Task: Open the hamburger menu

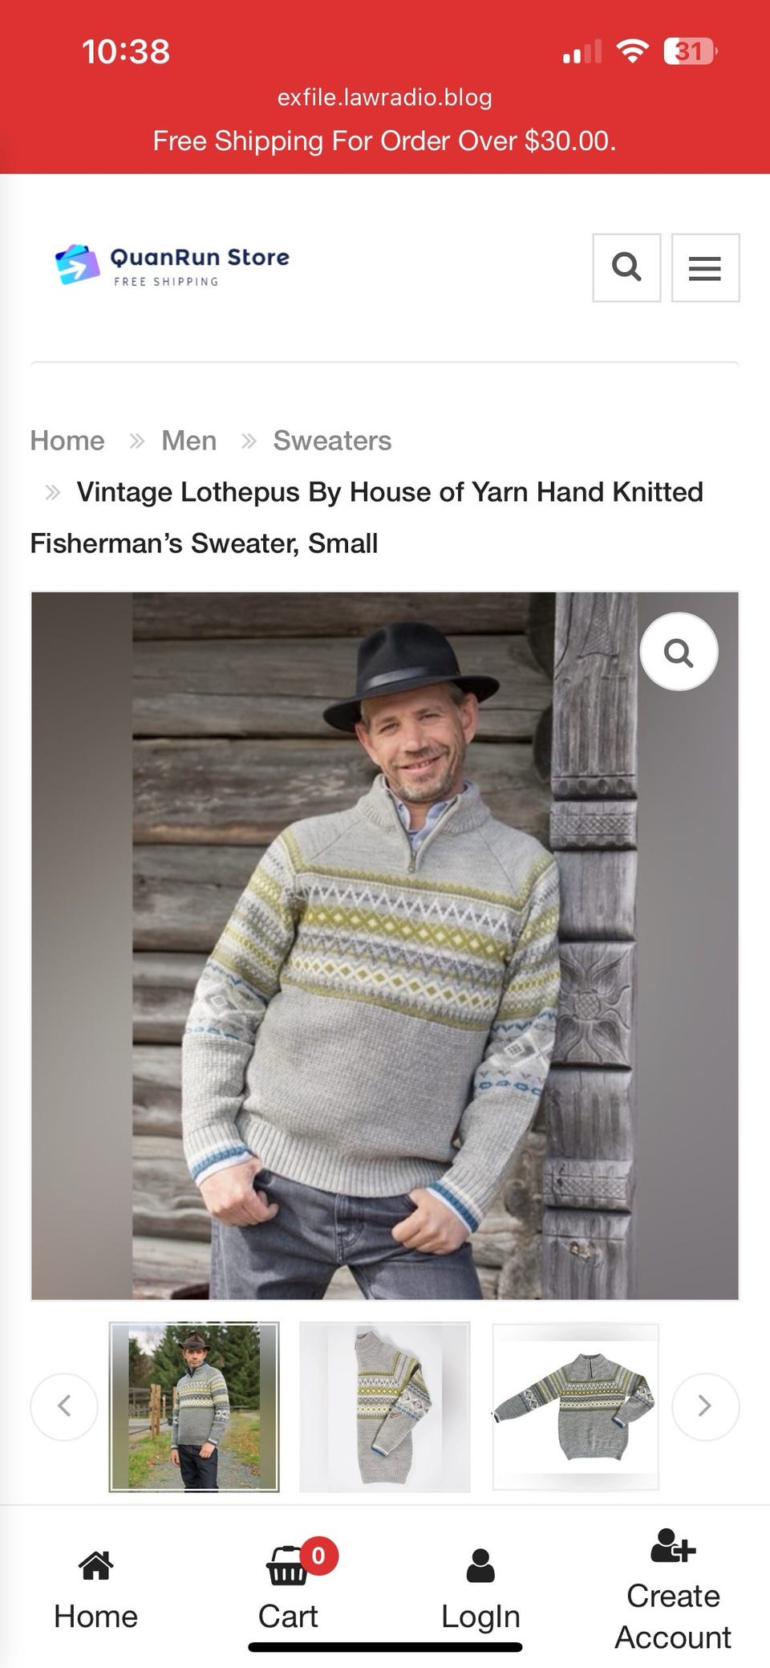Action: 705,267
